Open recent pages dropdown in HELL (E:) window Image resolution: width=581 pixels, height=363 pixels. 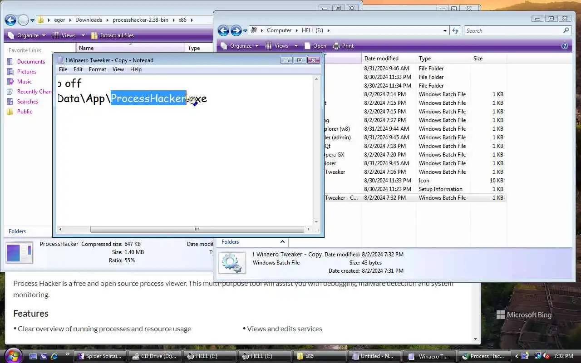point(245,31)
